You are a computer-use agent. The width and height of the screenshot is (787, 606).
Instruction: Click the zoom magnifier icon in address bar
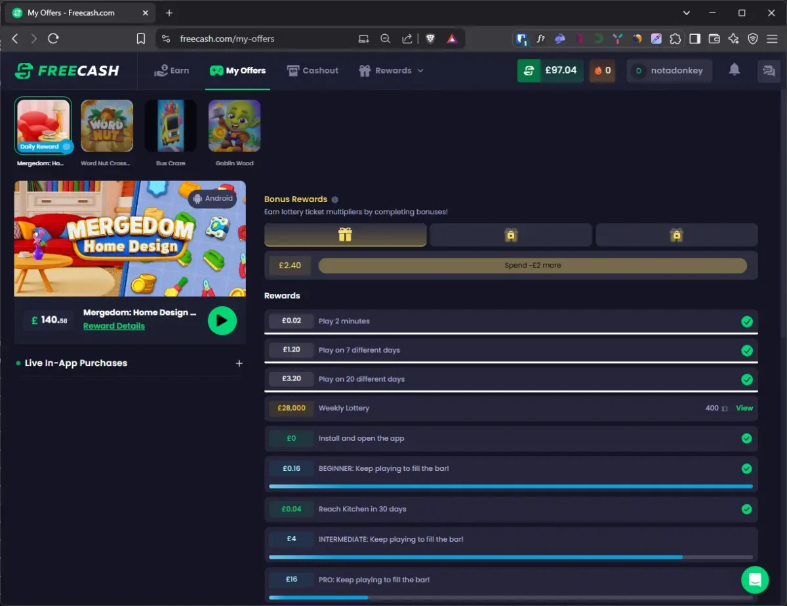(x=386, y=39)
